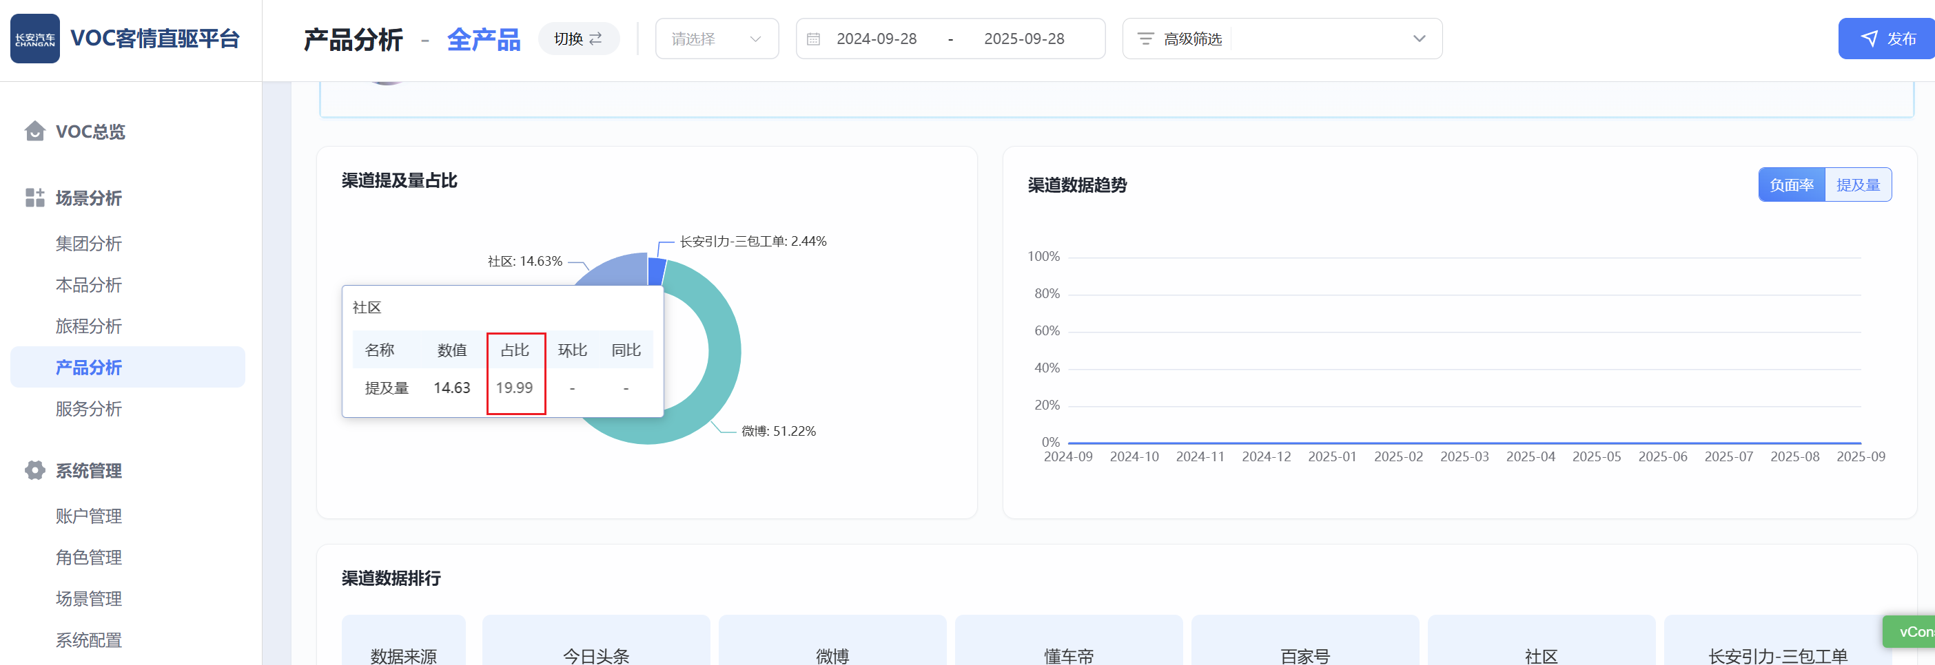Viewport: 1935px width, 665px height.
Task: Select 集团分析 in the sidebar
Action: point(89,244)
